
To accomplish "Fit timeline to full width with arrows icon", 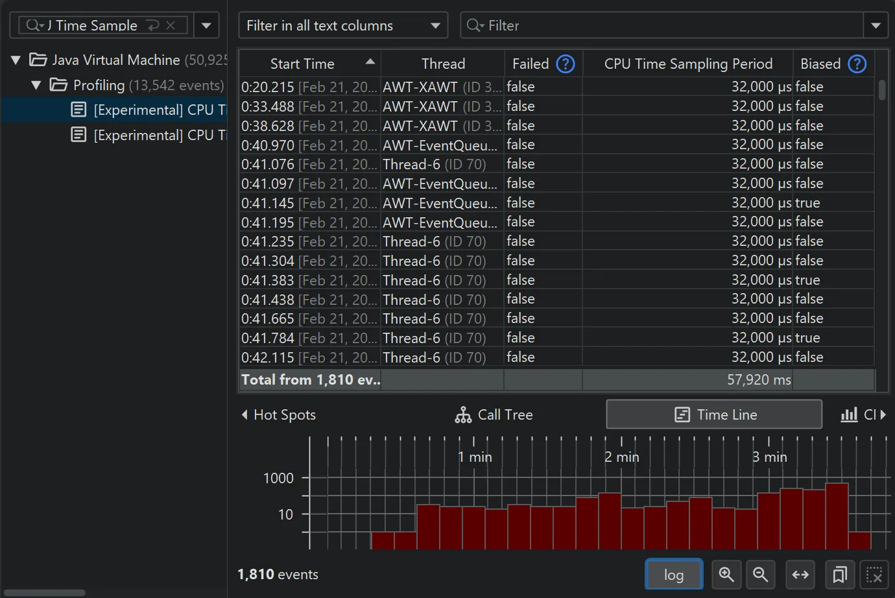I will point(800,575).
